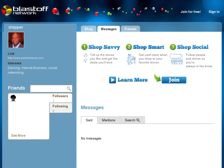Click the magnifier icon in Search tab
This screenshot has height=168, width=224.
138,120
